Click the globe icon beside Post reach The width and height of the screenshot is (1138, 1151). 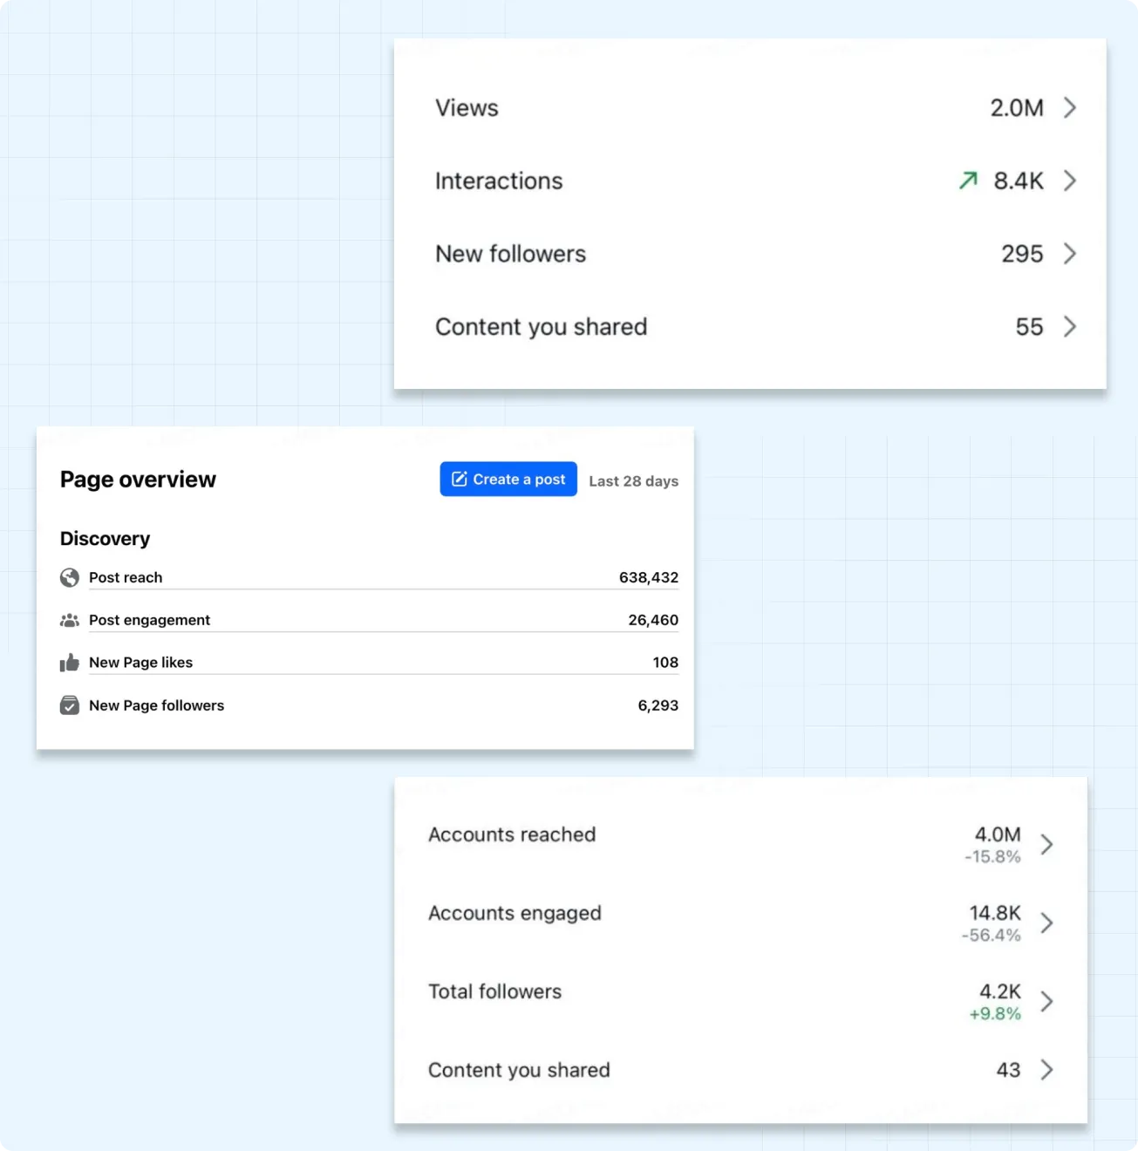point(70,577)
